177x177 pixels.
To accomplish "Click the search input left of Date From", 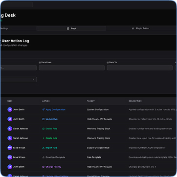I will click(19, 68).
